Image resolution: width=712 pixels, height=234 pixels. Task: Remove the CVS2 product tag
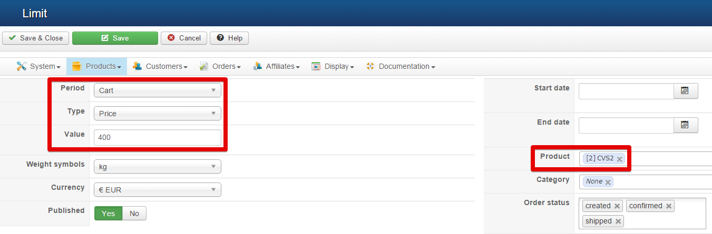coord(620,159)
